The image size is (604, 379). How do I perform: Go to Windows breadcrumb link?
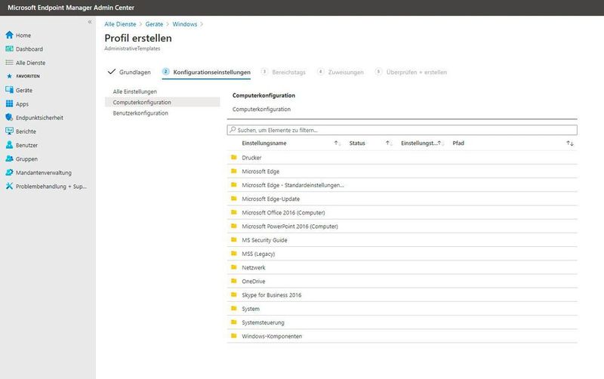click(x=185, y=24)
